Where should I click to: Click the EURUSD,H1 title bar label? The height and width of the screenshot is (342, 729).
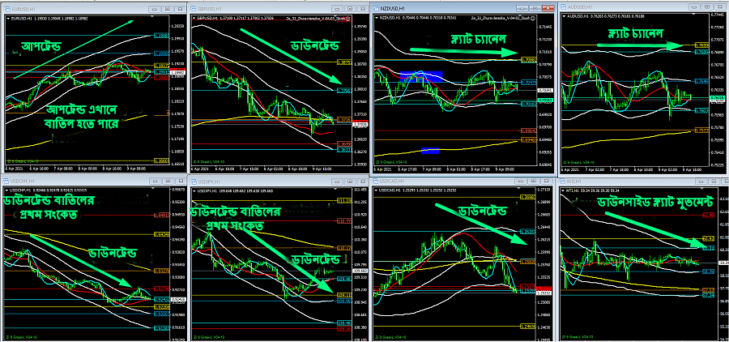click(x=23, y=9)
